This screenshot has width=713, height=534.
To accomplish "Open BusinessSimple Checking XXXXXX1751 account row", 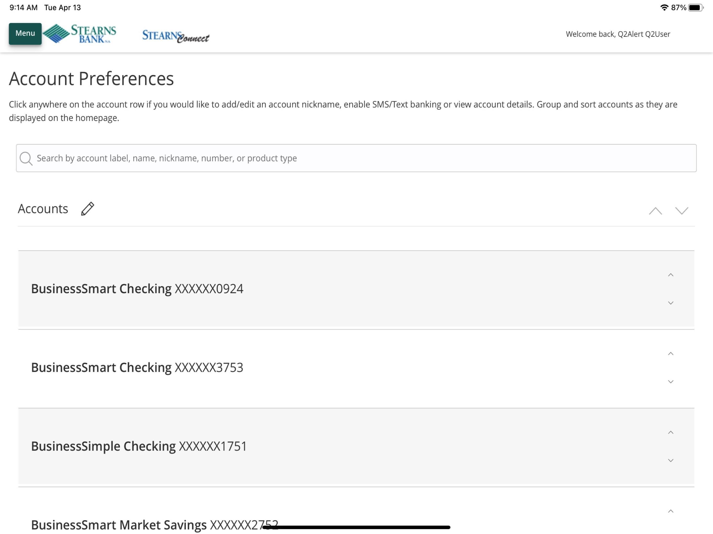I will click(356, 446).
